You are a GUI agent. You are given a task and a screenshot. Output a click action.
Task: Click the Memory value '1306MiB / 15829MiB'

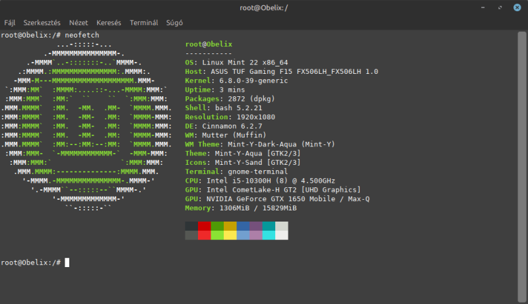click(258, 208)
